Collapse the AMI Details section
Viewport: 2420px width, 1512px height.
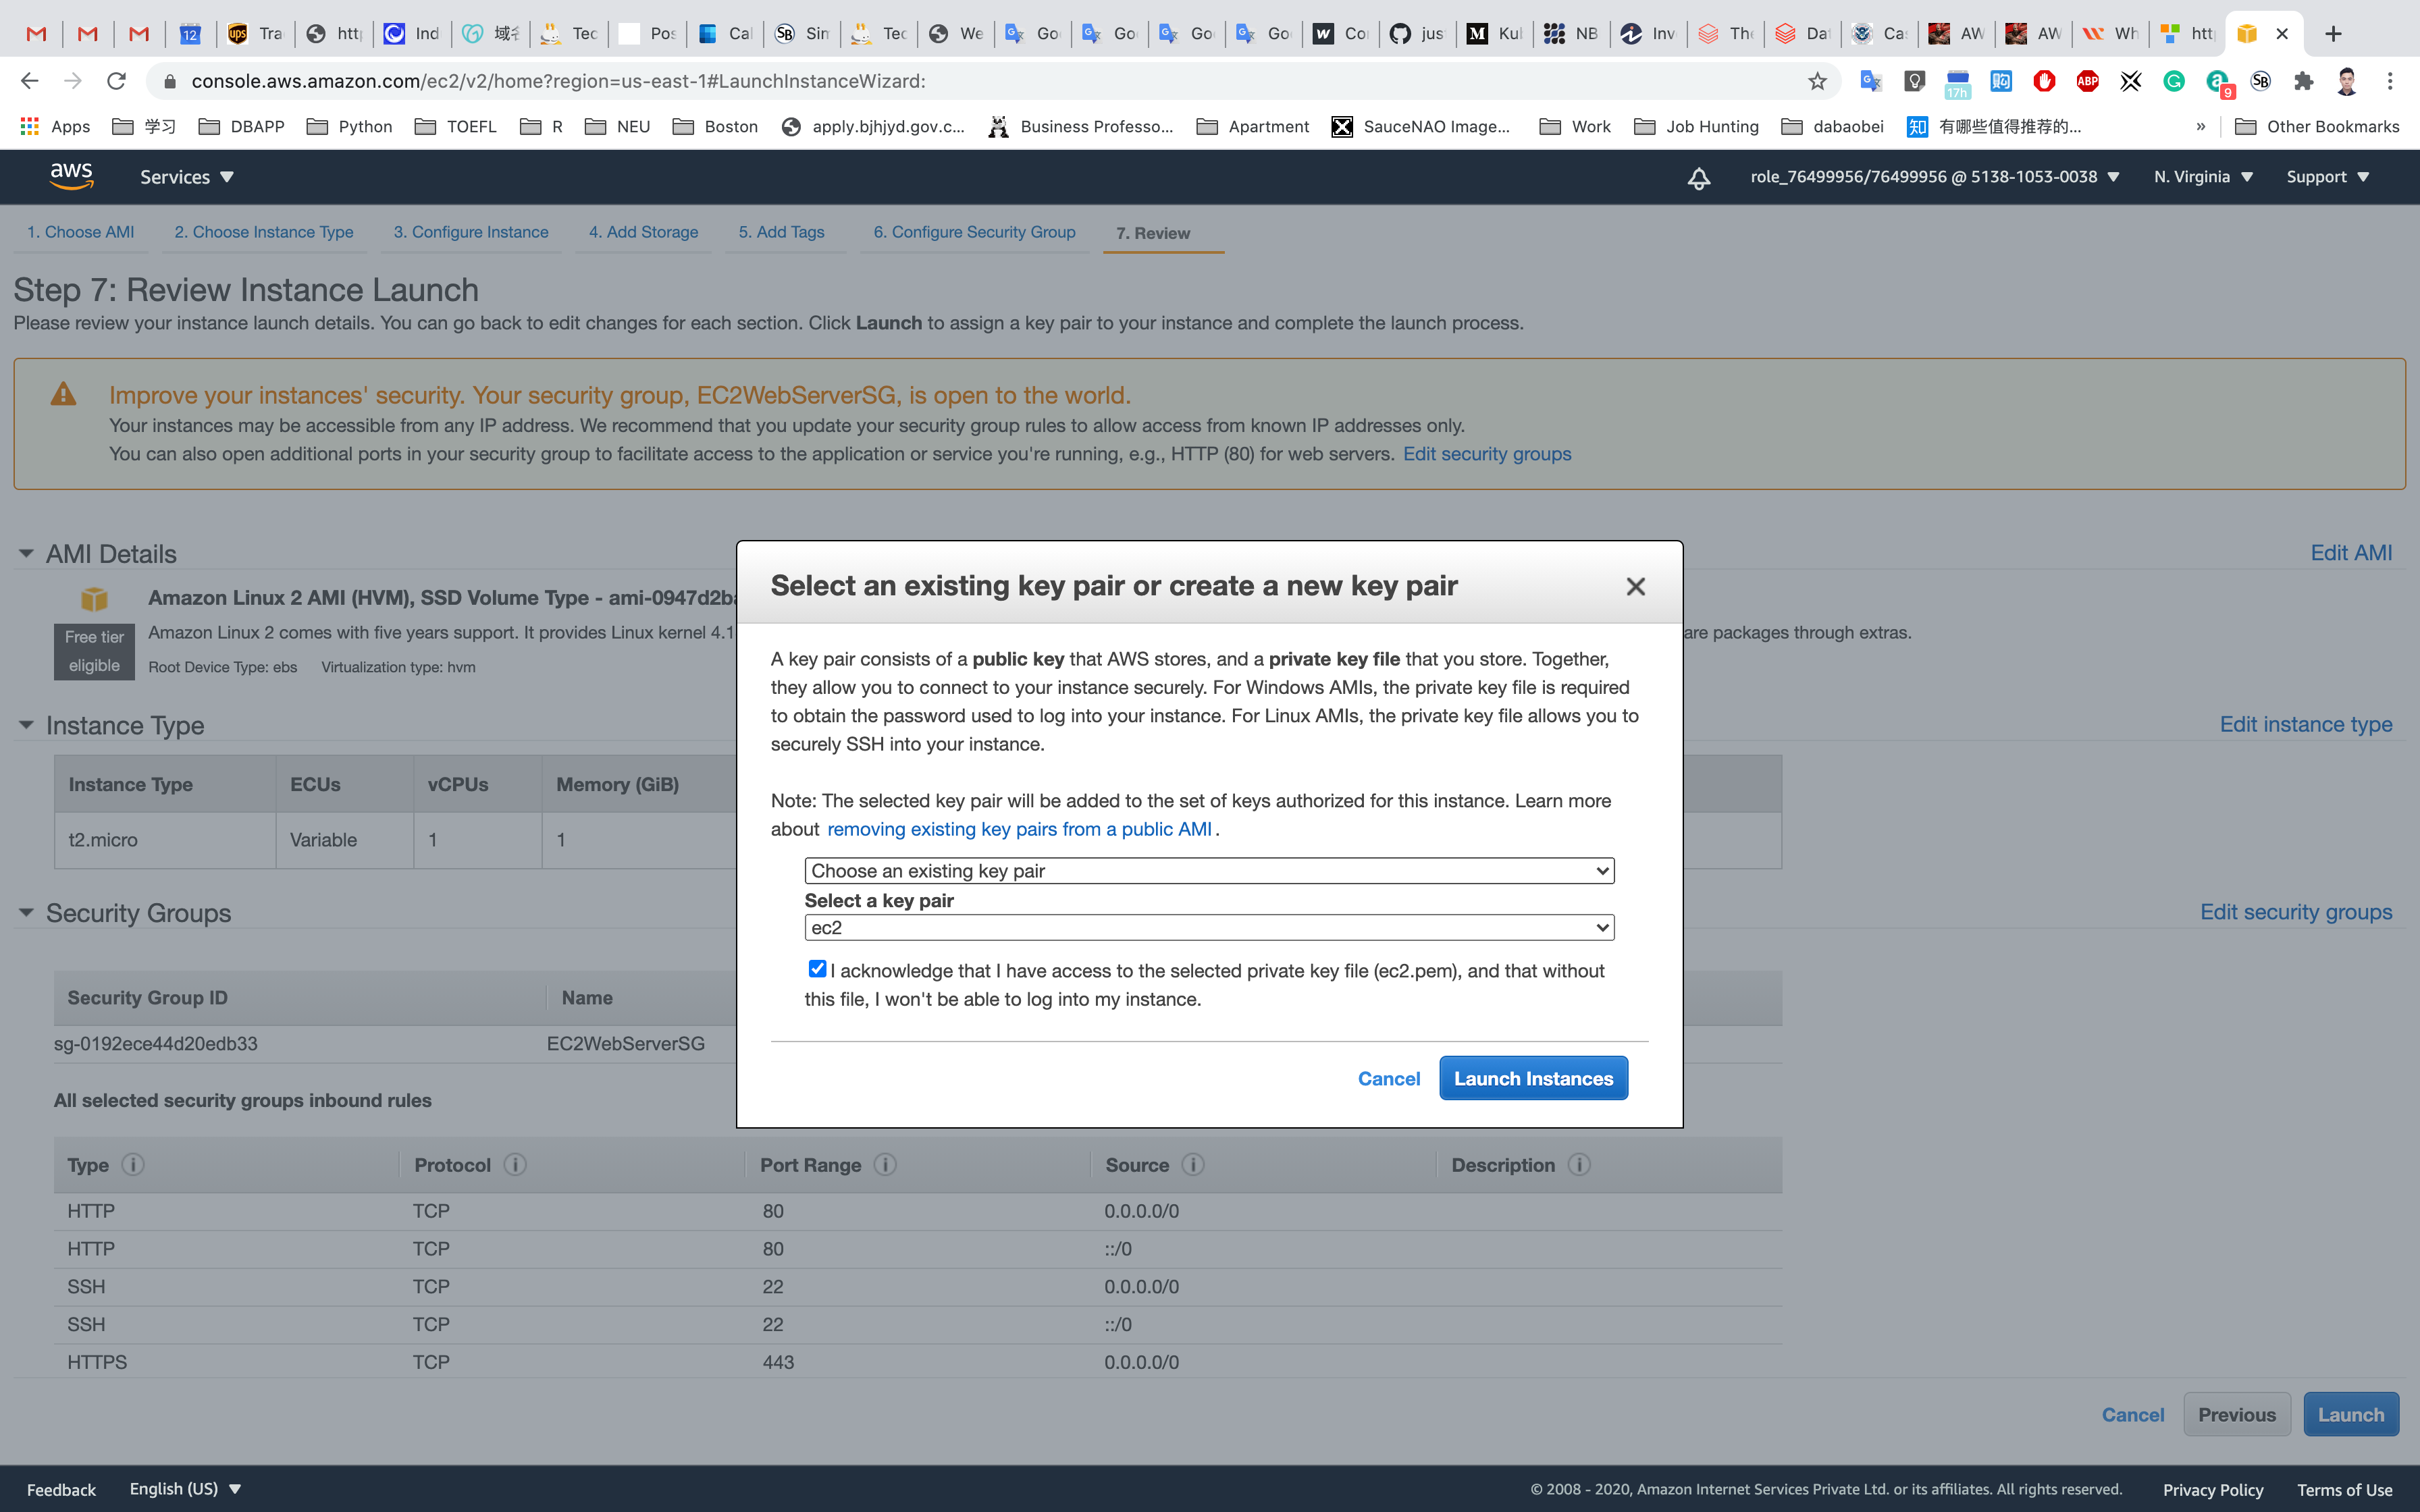pos(26,553)
